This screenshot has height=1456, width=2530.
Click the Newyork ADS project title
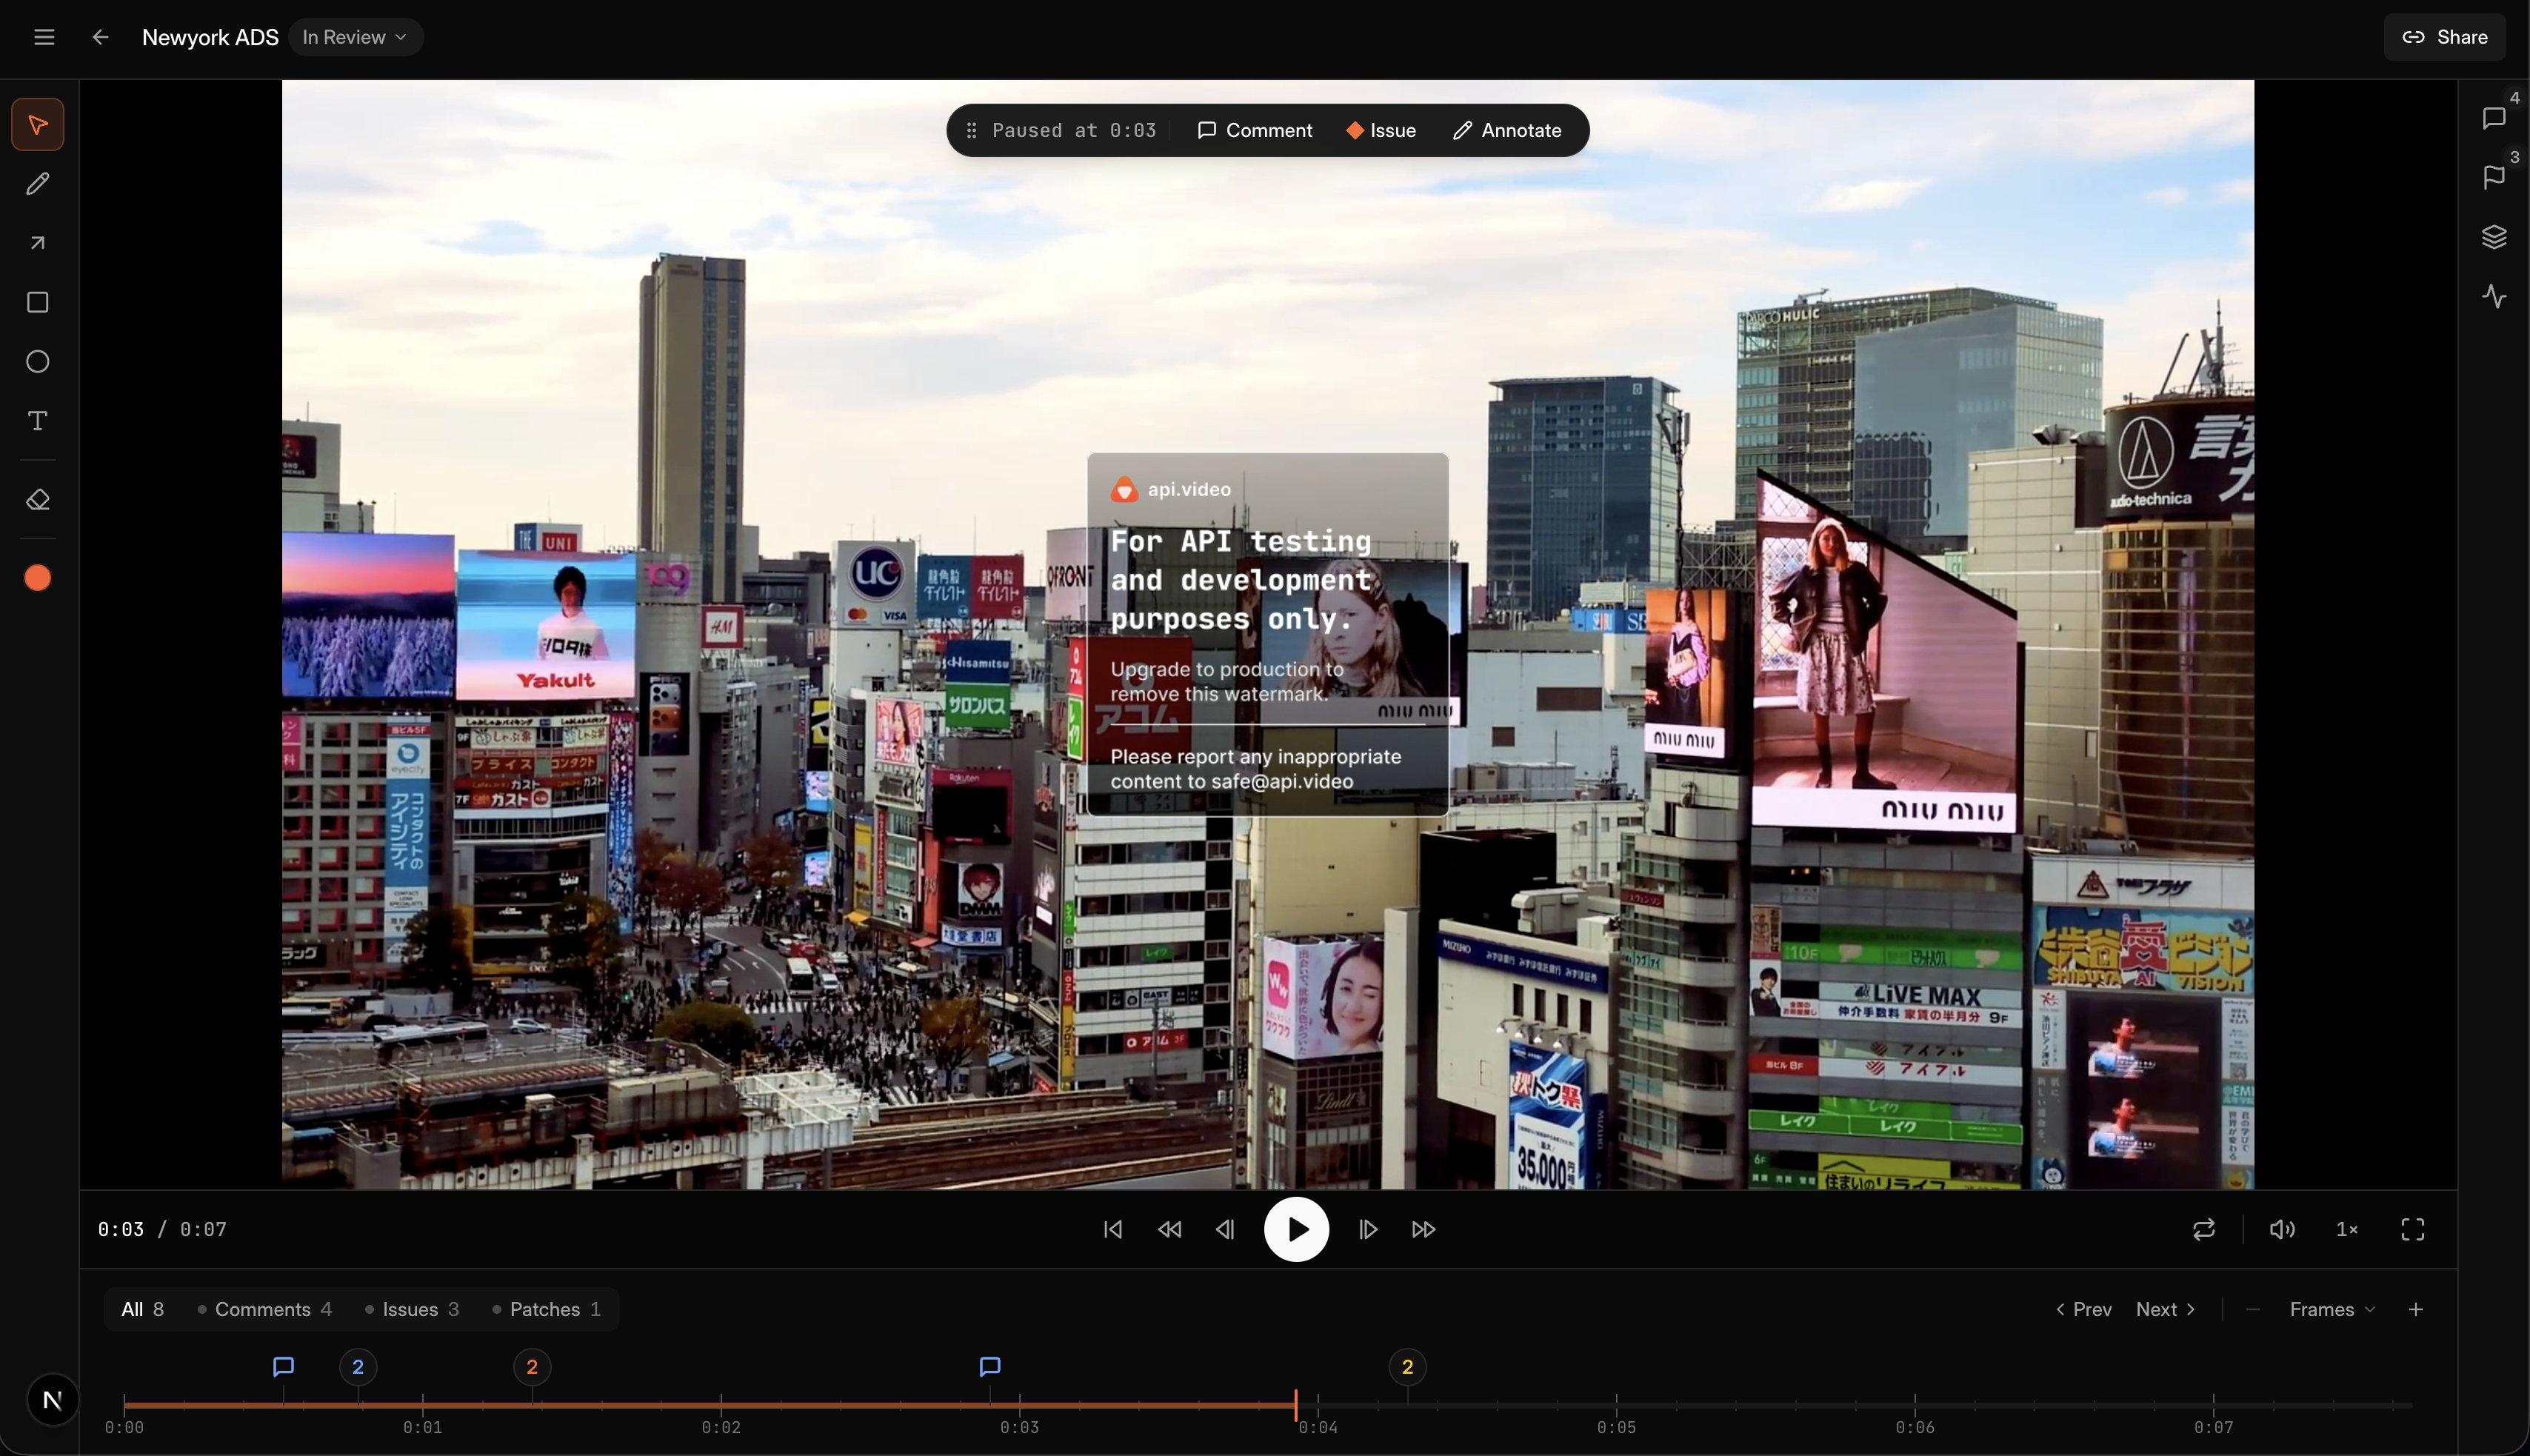[x=210, y=37]
